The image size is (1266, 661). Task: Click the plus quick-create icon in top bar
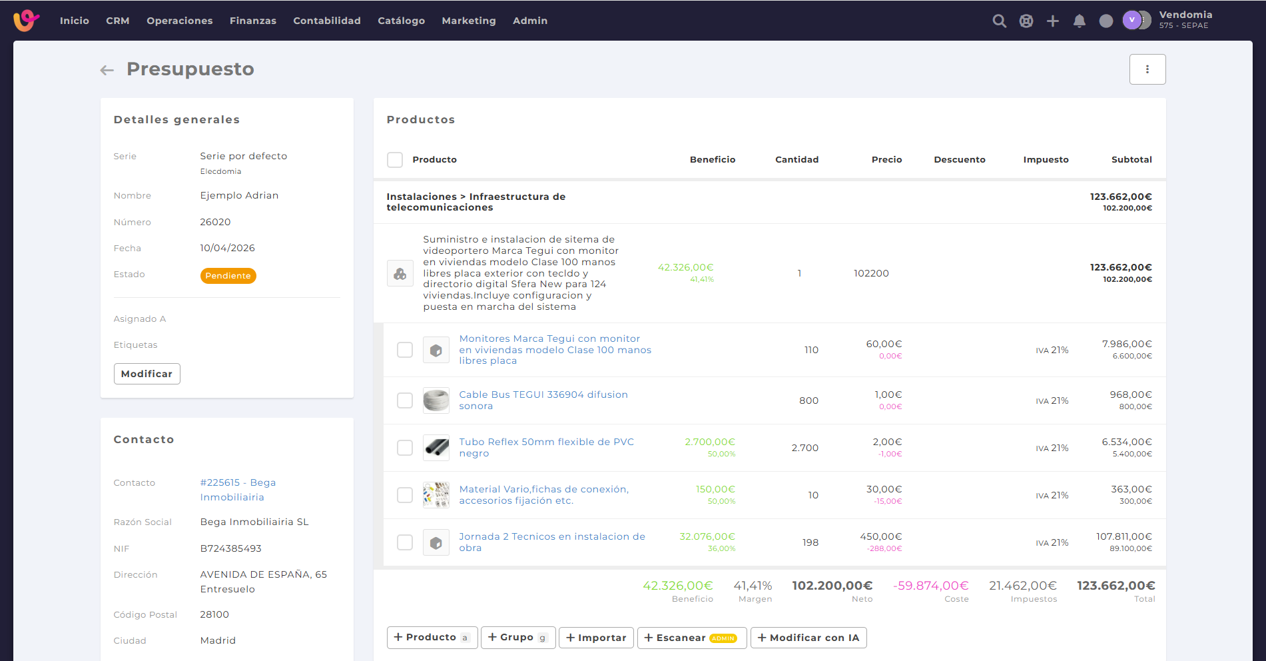point(1053,21)
